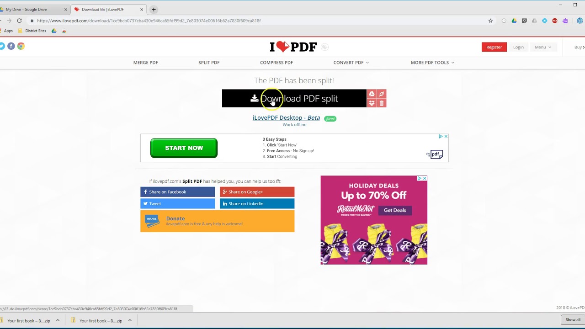The width and height of the screenshot is (585, 329).
Task: Click the blue diamond extension icon
Action: [x=544, y=21]
